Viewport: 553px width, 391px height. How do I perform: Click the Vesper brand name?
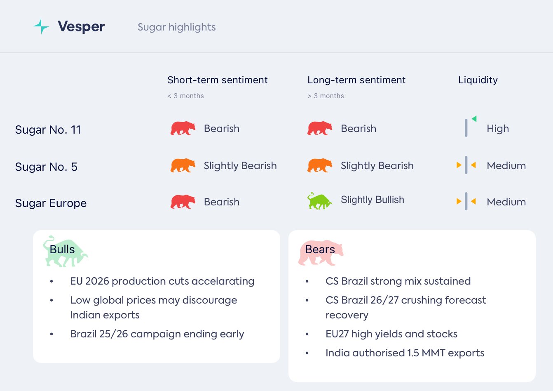tap(81, 26)
